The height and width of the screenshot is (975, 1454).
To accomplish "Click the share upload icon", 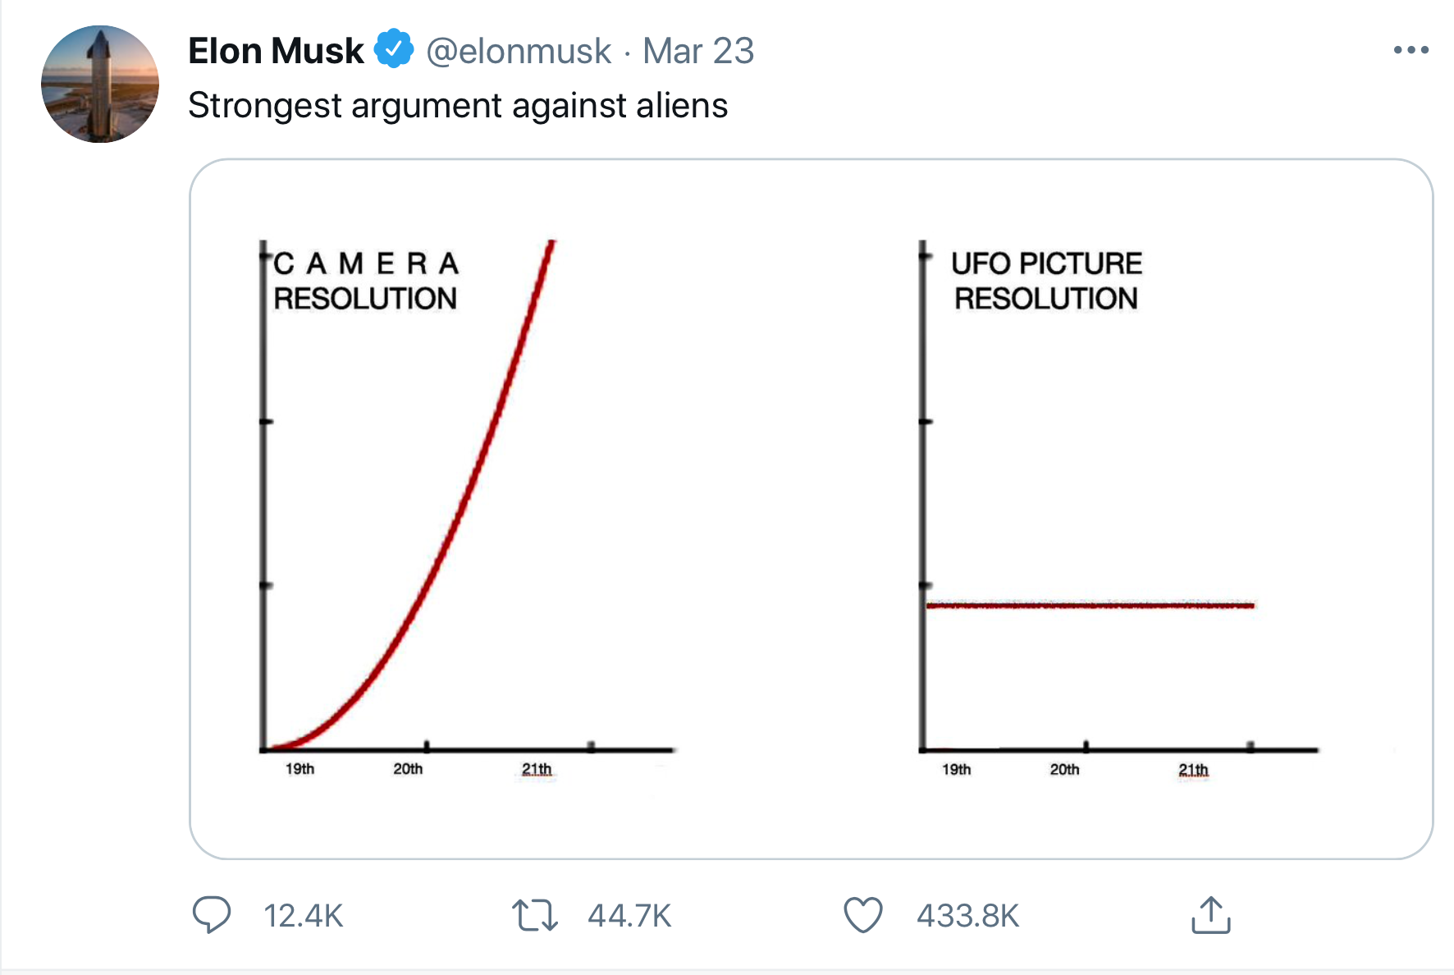I will (x=1210, y=915).
